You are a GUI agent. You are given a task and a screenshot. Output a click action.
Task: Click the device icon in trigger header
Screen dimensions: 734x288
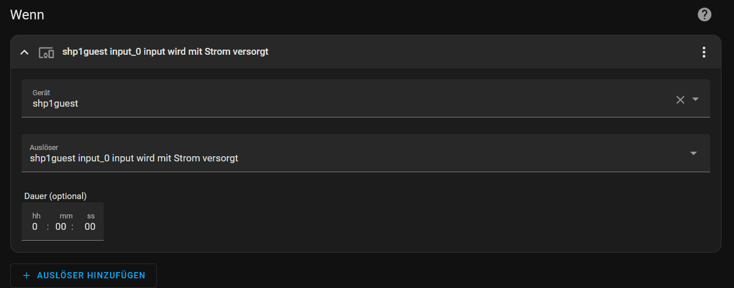46,52
